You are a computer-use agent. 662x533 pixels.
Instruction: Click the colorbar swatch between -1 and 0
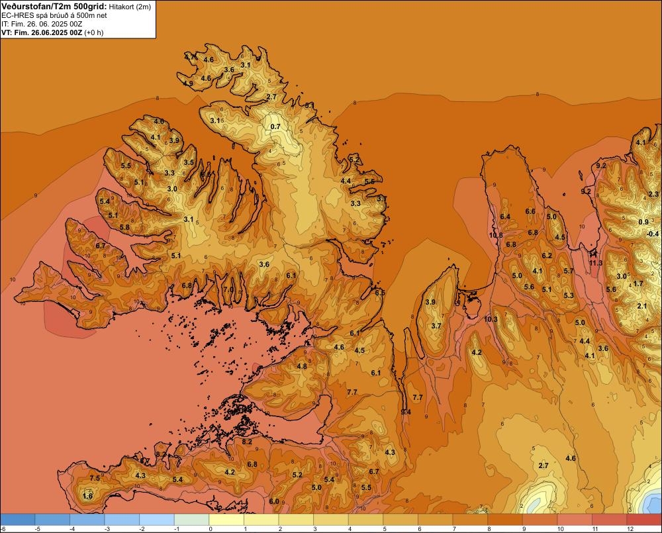192,520
